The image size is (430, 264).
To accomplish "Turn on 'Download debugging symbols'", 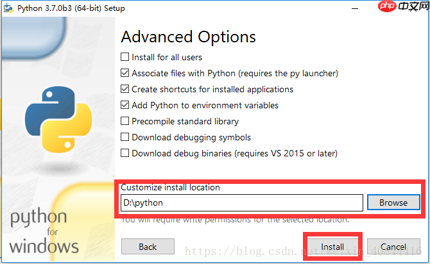I will [x=125, y=137].
